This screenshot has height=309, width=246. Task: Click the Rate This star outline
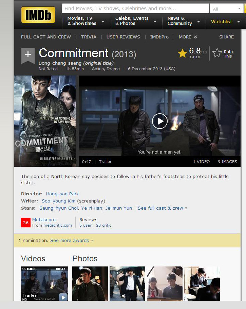pyautogui.click(x=217, y=53)
